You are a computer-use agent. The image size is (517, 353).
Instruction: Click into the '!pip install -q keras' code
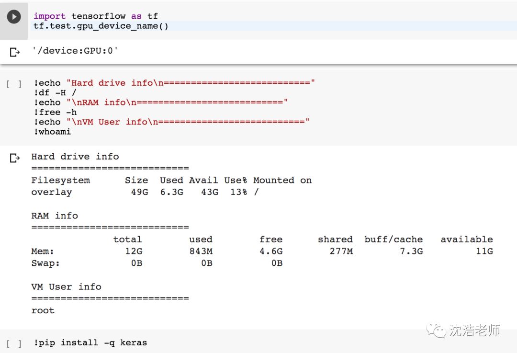pyautogui.click(x=90, y=342)
